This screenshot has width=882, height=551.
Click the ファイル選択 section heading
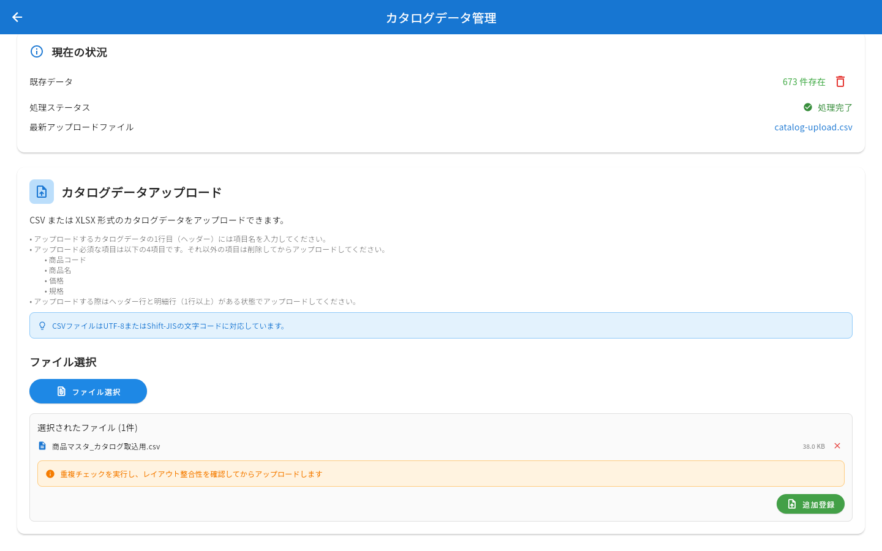pos(63,362)
